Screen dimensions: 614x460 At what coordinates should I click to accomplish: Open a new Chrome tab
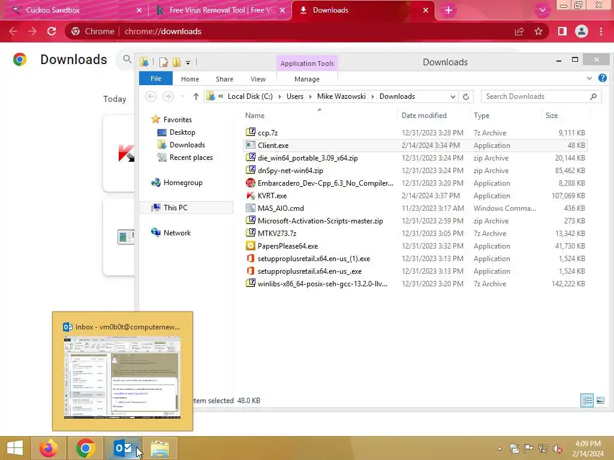[x=449, y=10]
